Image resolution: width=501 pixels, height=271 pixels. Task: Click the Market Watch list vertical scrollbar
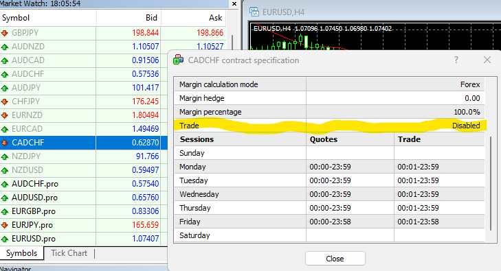click(x=232, y=43)
